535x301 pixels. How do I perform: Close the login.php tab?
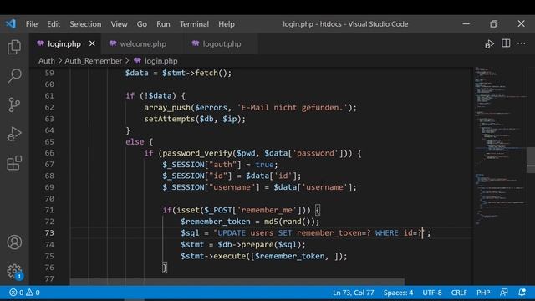[92, 43]
